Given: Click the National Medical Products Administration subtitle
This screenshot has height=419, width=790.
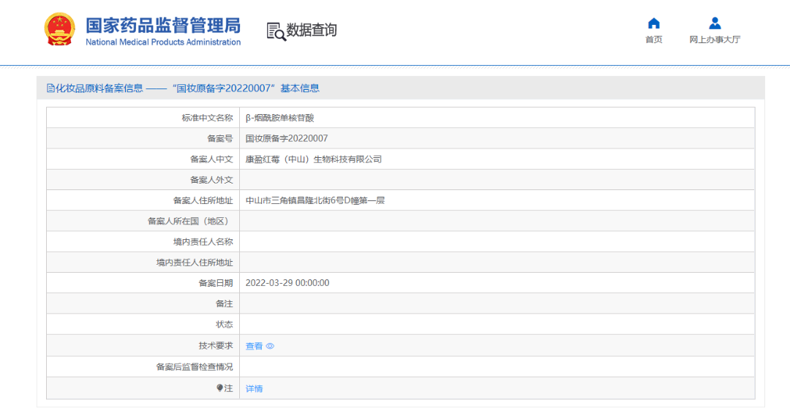Looking at the screenshot, I should [x=163, y=42].
